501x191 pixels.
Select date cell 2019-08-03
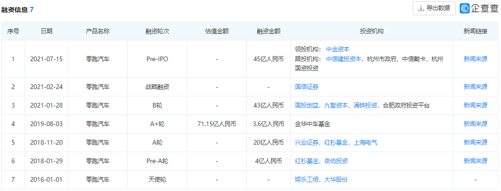click(x=46, y=124)
